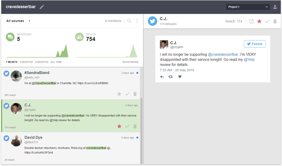Screen dimensions: 282x166
Task: Open David Dye profile picture
Action: pos(16,141)
